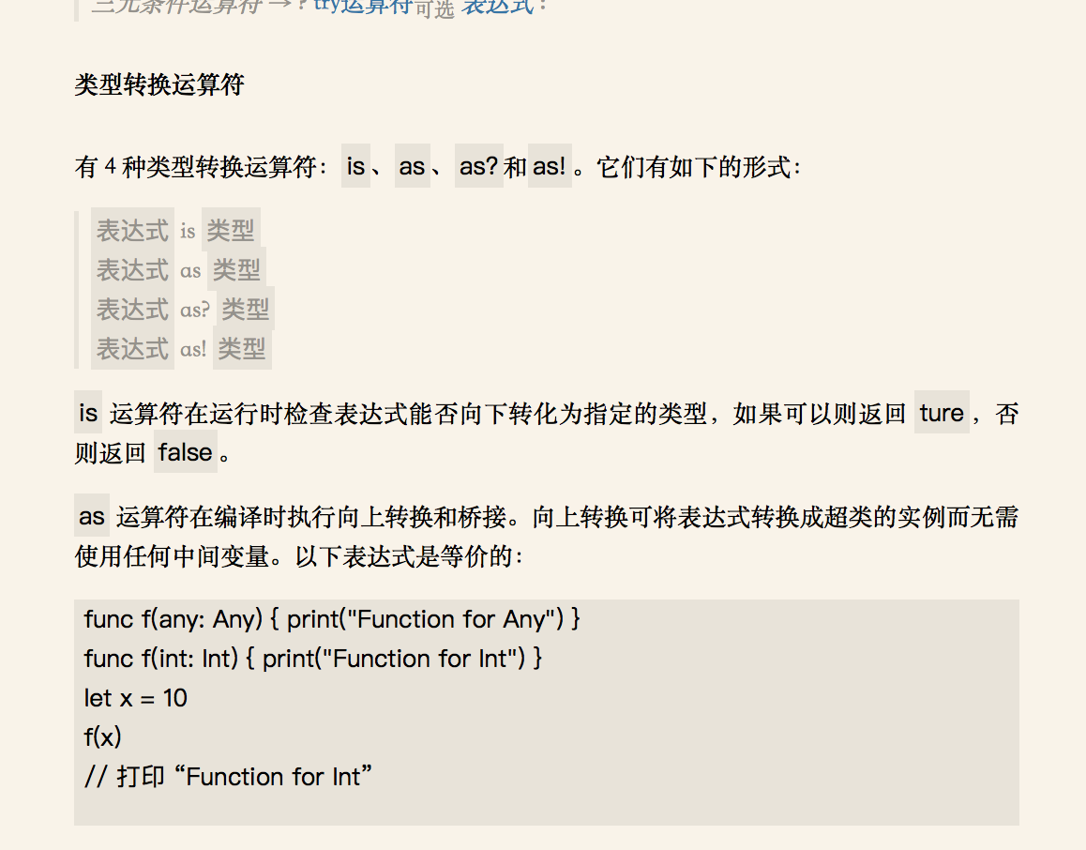Click the 'f(x)' code line

(102, 737)
